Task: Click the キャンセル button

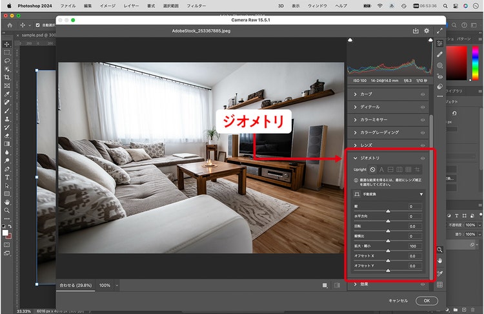Action: (398, 300)
